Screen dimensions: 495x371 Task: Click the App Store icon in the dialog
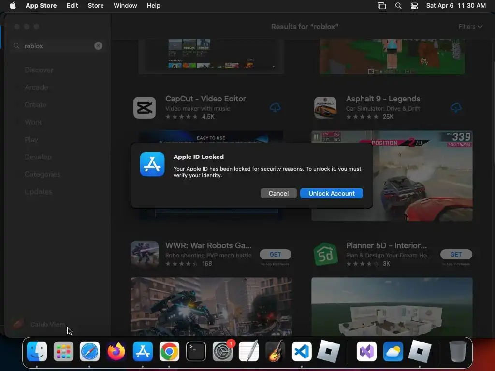pos(152,164)
